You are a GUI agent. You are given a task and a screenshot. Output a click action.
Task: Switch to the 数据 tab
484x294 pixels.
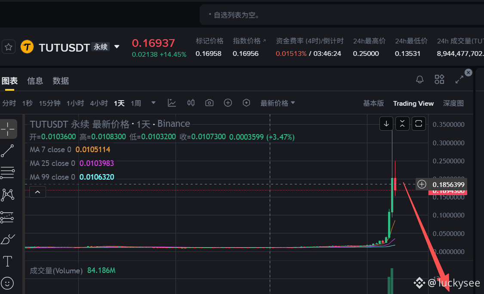pos(61,81)
